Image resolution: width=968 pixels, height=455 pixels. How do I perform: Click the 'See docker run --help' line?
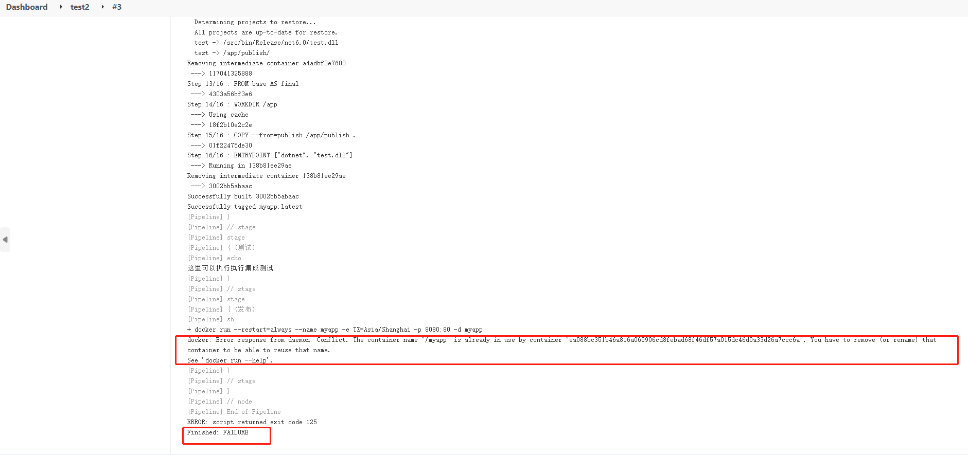tap(230, 360)
